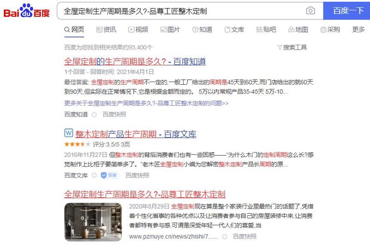Select the 地图 tab
The image size is (370, 248).
click(298, 30)
